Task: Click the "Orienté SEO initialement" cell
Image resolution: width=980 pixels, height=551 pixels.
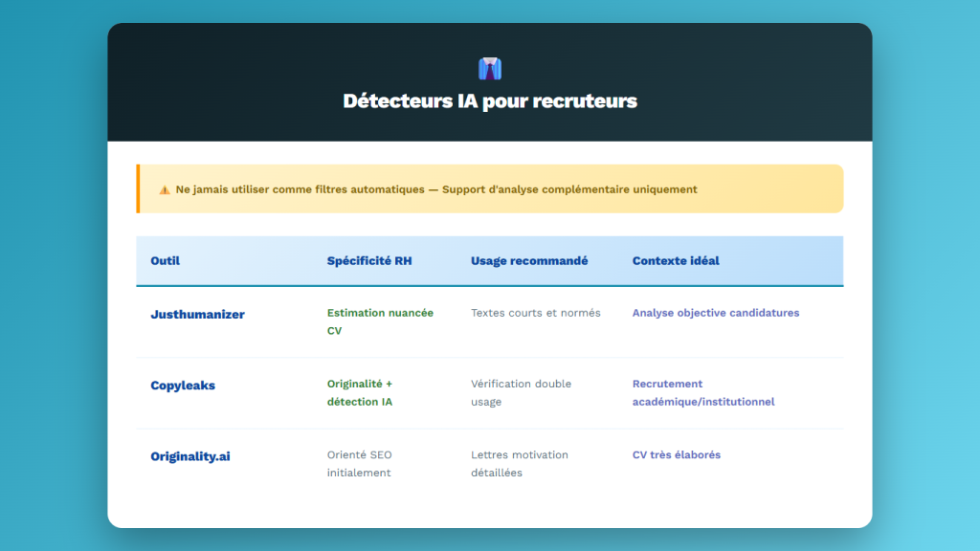Action: click(360, 464)
